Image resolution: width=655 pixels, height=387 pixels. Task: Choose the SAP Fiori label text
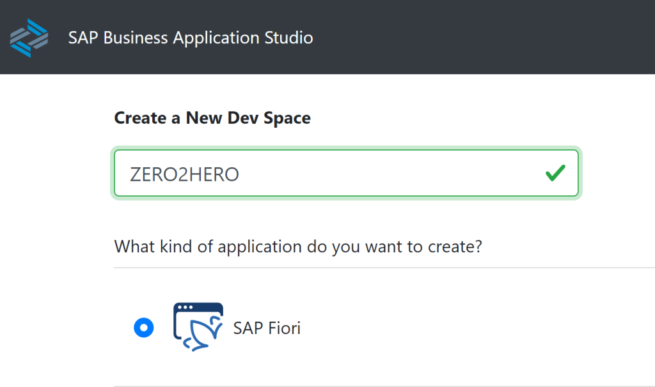267,328
